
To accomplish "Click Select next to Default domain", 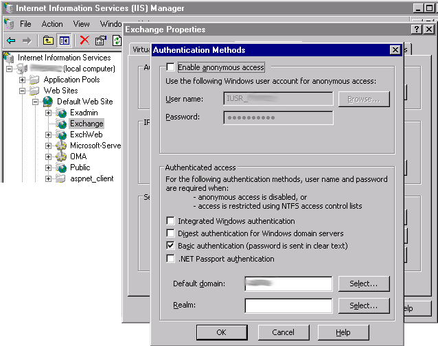I will pos(364,284).
